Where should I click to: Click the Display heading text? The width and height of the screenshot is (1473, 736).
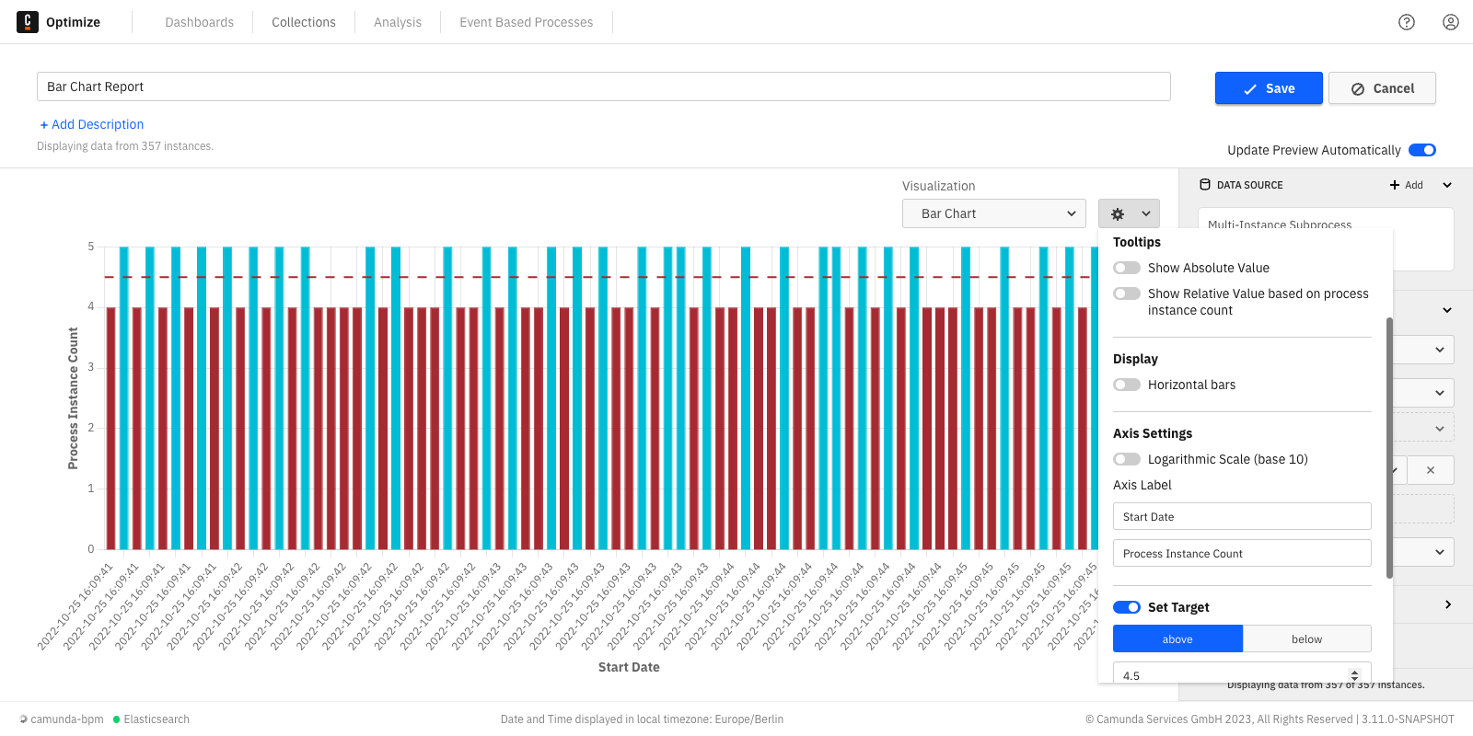(x=1135, y=359)
